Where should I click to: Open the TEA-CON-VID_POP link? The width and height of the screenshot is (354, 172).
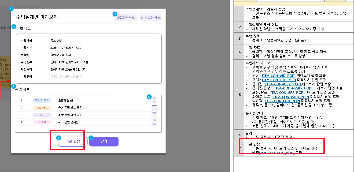[x=279, y=76]
